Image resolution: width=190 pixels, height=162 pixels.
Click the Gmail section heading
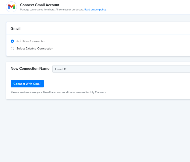pos(15,28)
